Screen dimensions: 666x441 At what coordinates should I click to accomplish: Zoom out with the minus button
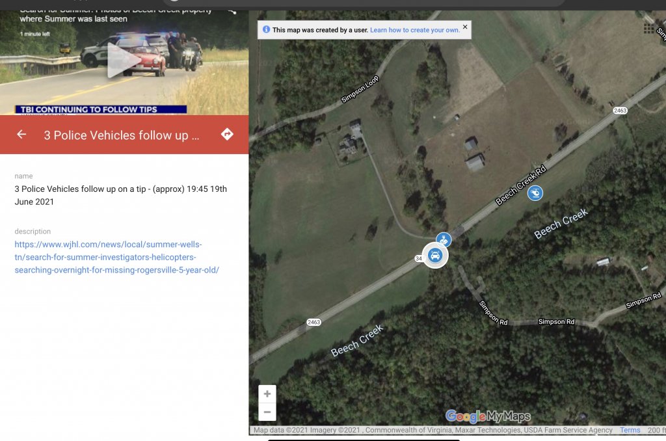(x=267, y=412)
